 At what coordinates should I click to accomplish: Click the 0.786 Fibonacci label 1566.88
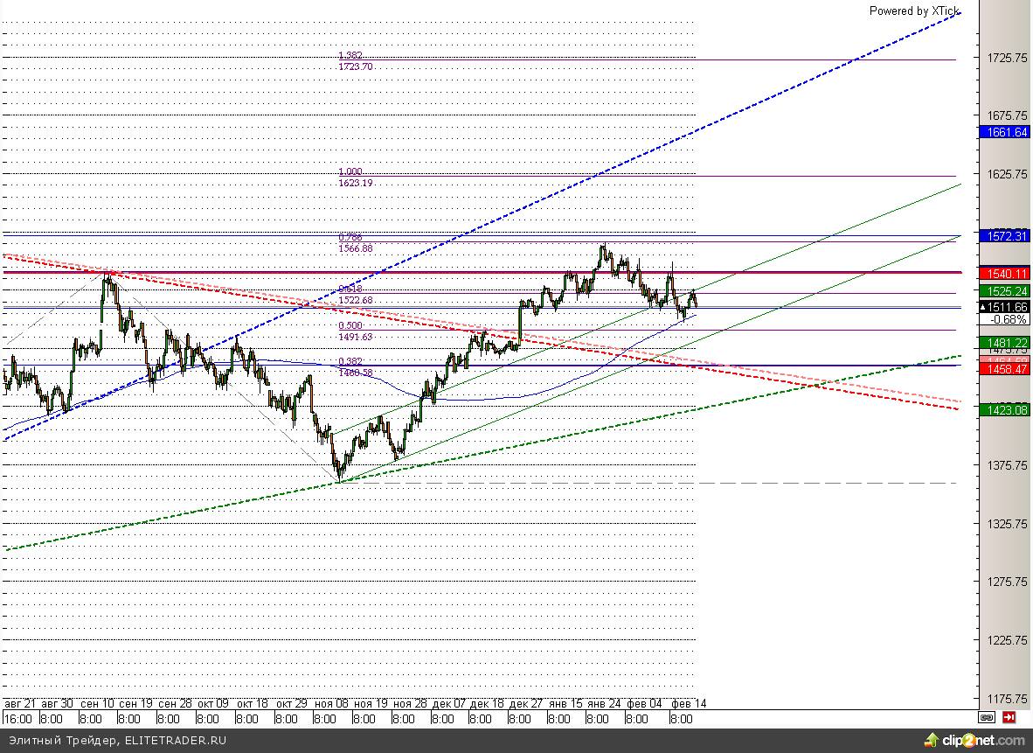click(x=355, y=248)
